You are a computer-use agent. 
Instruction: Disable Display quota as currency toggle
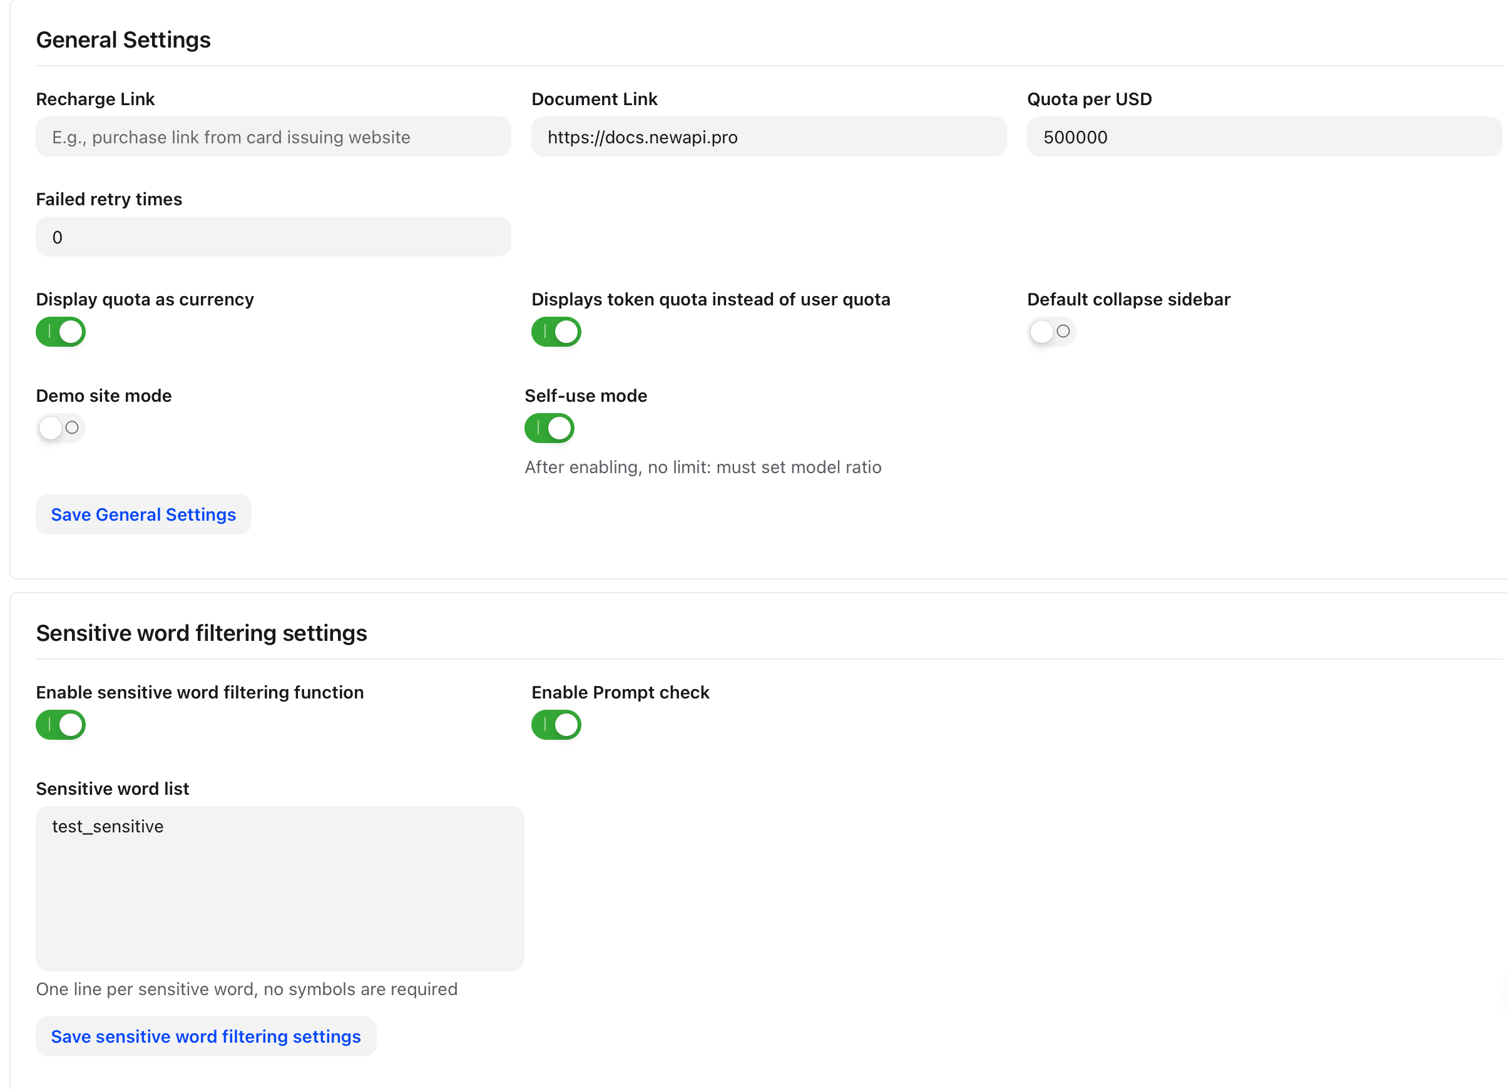[x=61, y=332]
